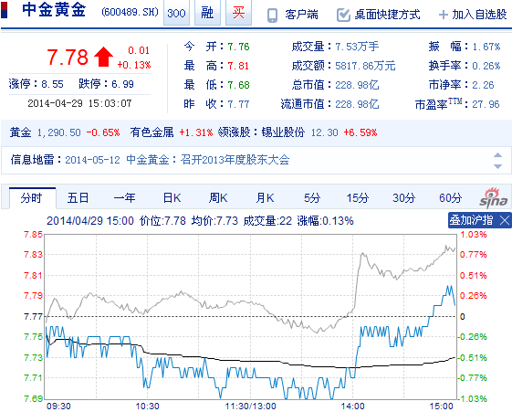Click 加入自选股 add to watchlist
This screenshot has height=412, width=512.
click(479, 15)
